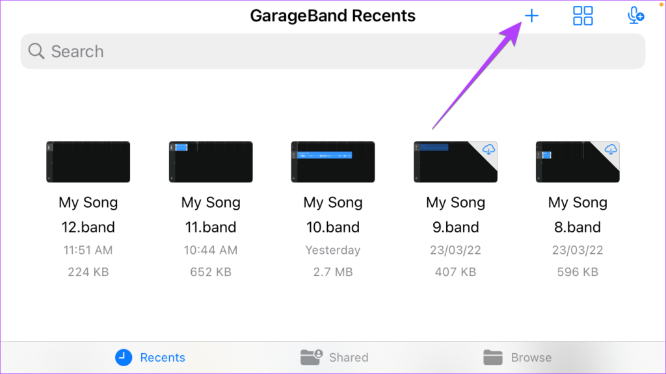Screen dimensions: 666x374
Task: Switch to grid view icon
Action: 583,16
